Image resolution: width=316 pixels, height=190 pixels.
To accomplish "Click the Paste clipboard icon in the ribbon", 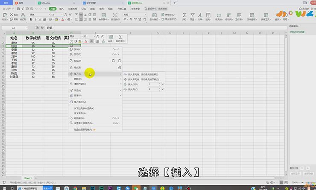I will tap(5, 15).
